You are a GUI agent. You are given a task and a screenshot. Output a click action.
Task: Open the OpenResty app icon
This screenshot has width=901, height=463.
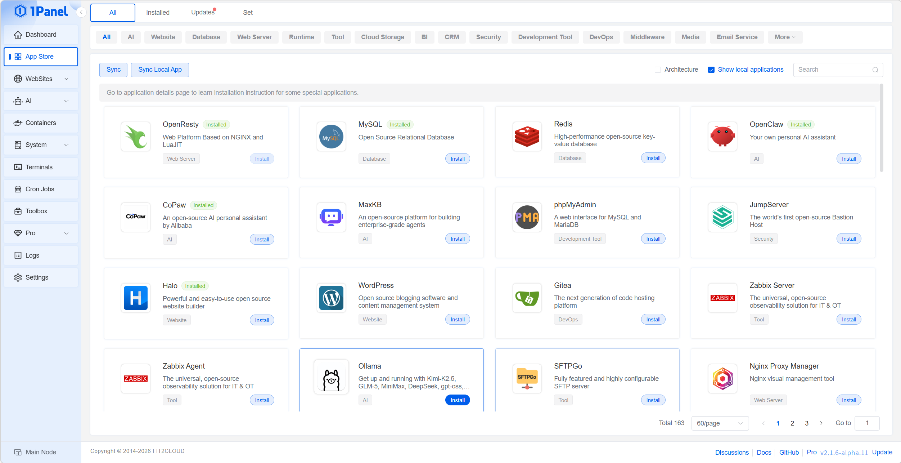[x=136, y=137]
